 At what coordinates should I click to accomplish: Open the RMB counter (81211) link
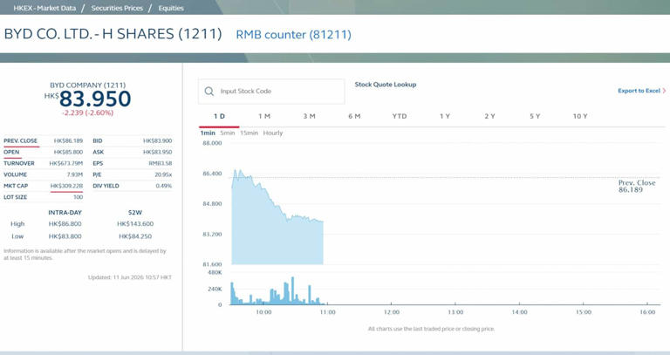pyautogui.click(x=293, y=35)
